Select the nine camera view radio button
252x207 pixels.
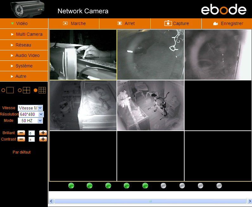pyautogui.click(x=35, y=90)
